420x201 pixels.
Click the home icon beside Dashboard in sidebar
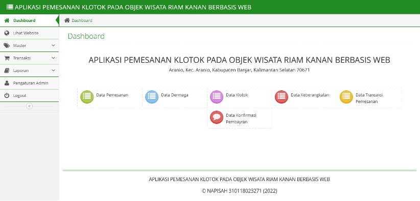click(7, 20)
